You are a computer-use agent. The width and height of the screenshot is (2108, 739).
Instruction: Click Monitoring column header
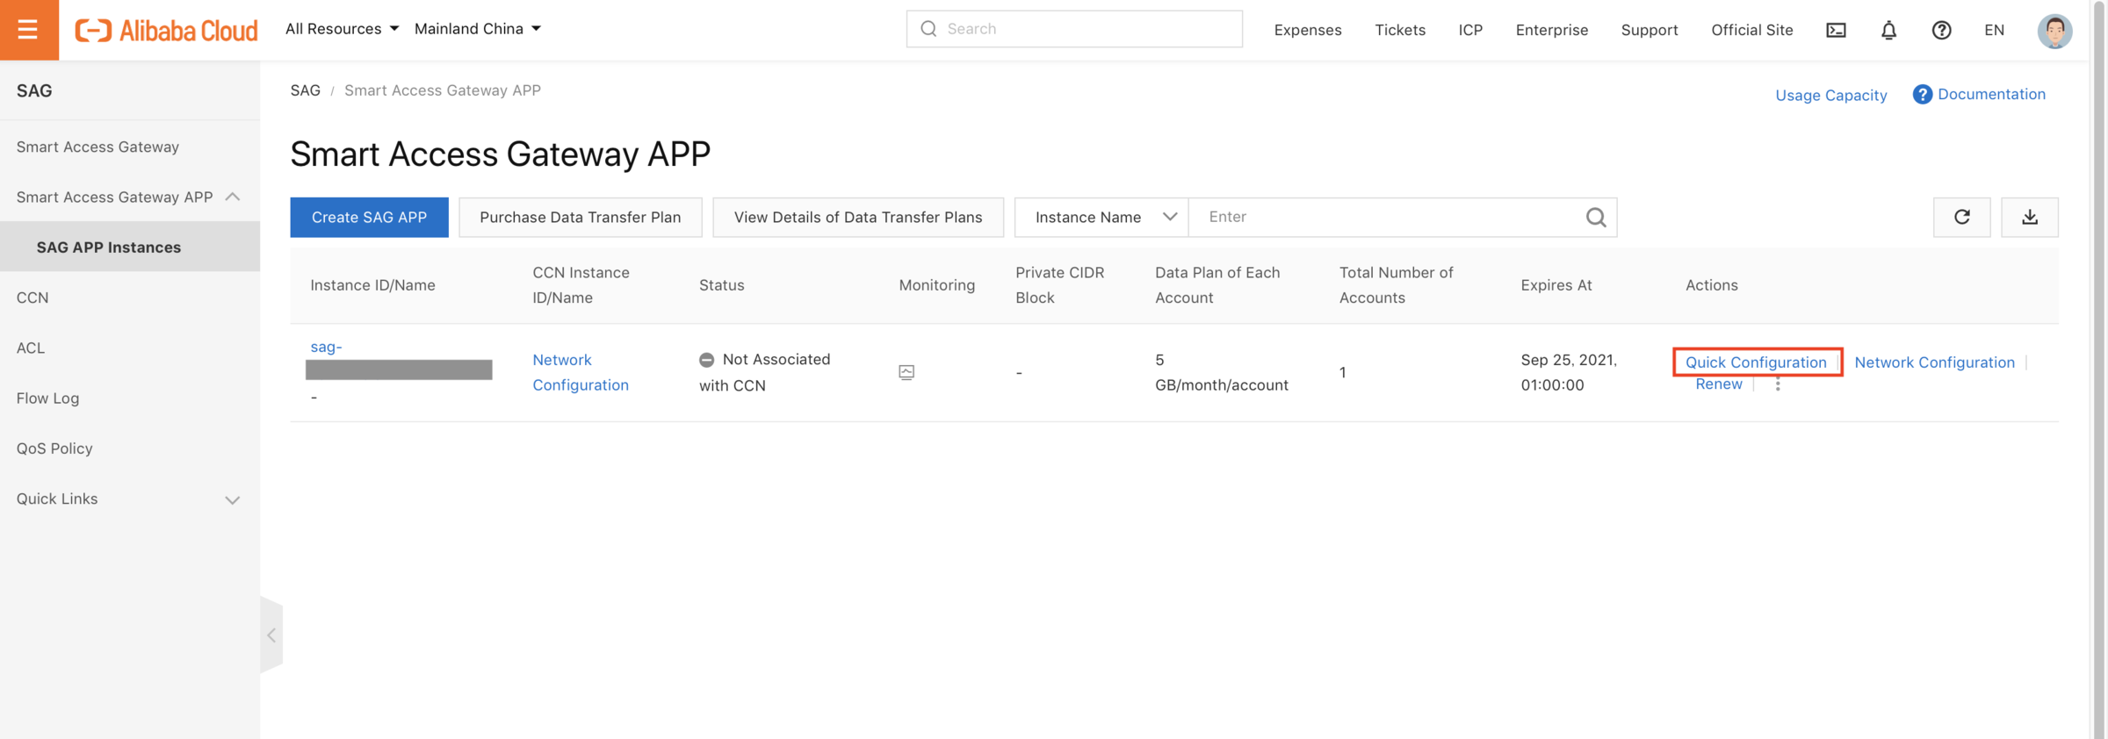[x=936, y=285]
